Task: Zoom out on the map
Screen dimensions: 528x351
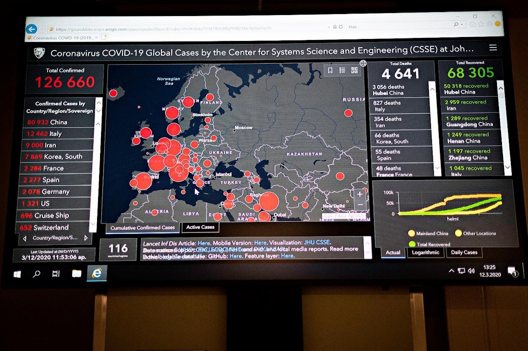Action: coord(360,205)
